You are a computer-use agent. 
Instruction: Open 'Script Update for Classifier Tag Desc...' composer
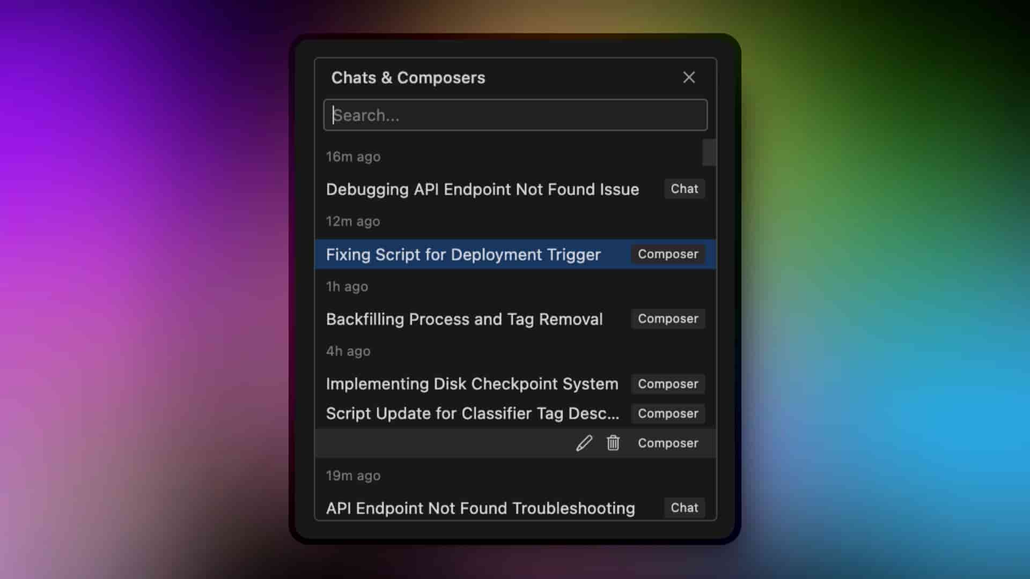click(473, 413)
